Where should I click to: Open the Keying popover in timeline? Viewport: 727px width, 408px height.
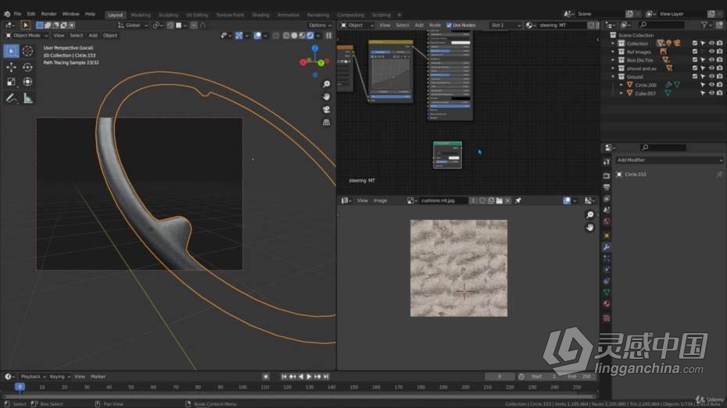[x=60, y=377]
